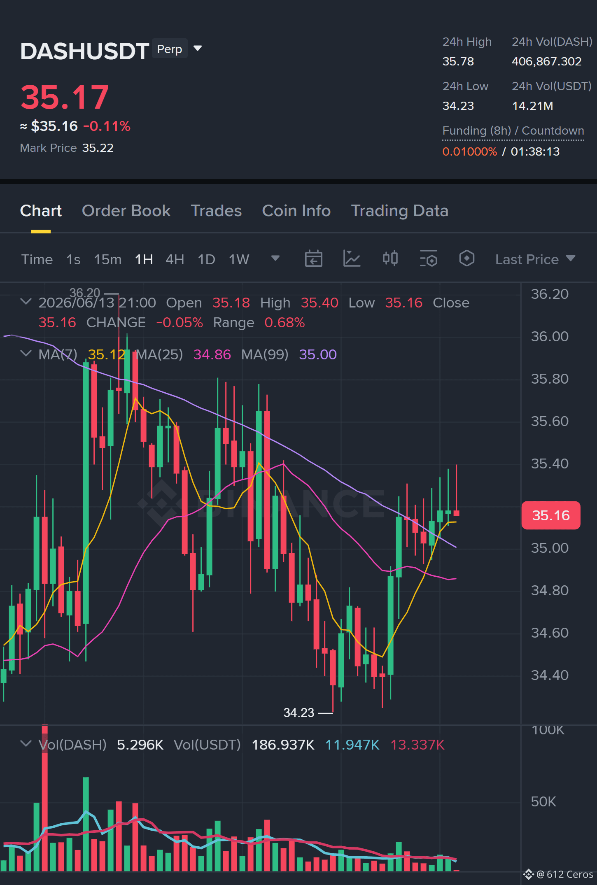The image size is (597, 885).
Task: Open the Trading Data tab
Action: (x=399, y=211)
